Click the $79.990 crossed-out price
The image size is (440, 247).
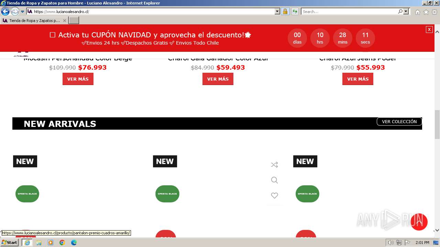tap(342, 68)
